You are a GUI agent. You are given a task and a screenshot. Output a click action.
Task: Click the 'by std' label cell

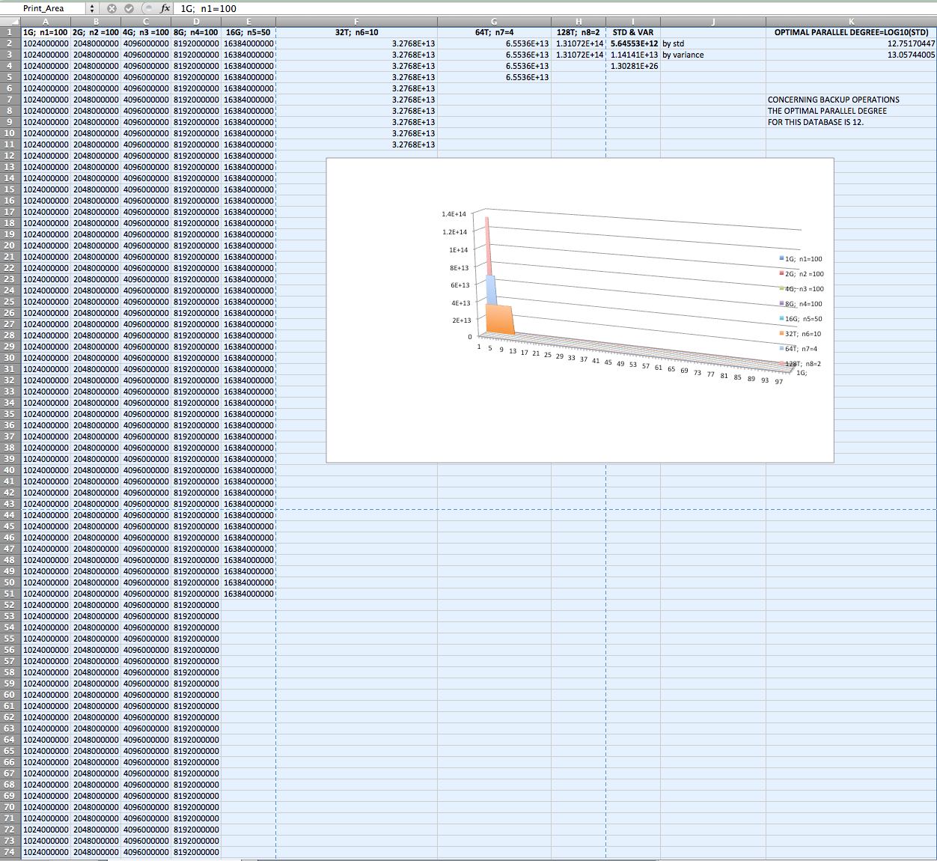click(x=713, y=43)
